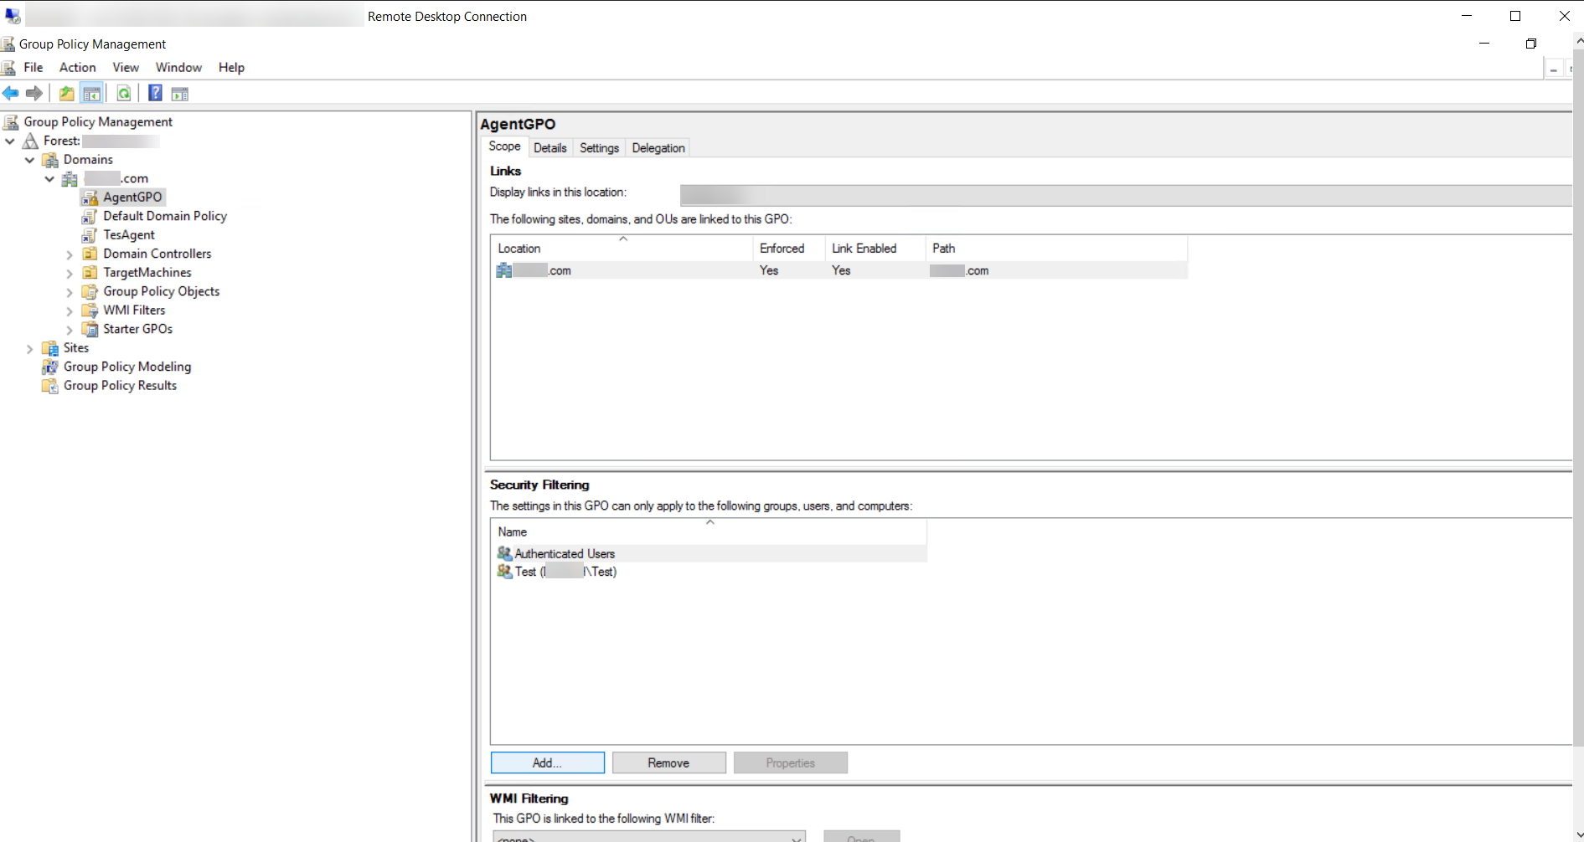Image resolution: width=1584 pixels, height=842 pixels.
Task: Expand the WMI Filters node
Action: pyautogui.click(x=70, y=311)
